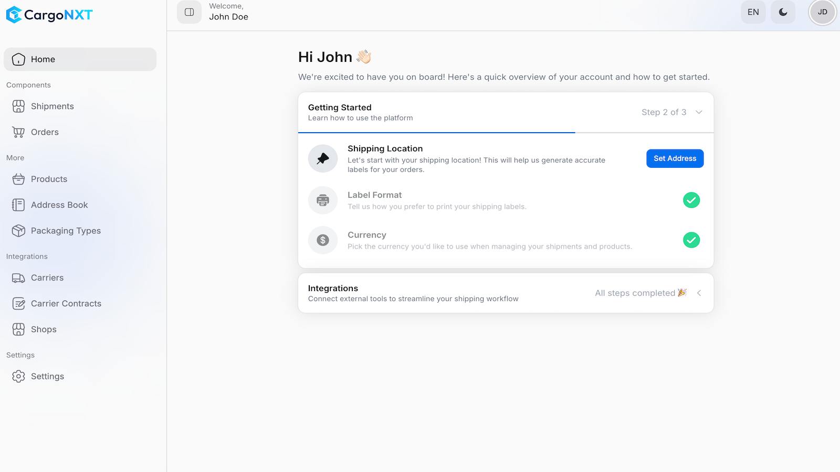The image size is (840, 472).
Task: Click the John Doe welcome name
Action: point(228,17)
